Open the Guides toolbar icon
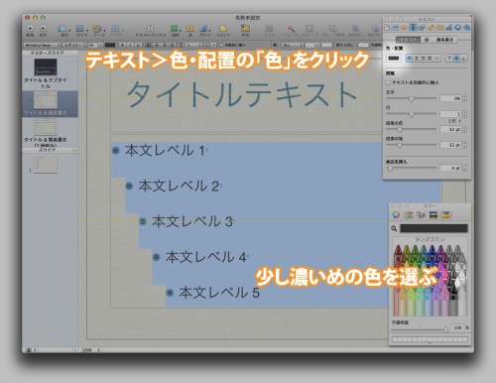Screen dimensions: 496x383 click(79, 29)
